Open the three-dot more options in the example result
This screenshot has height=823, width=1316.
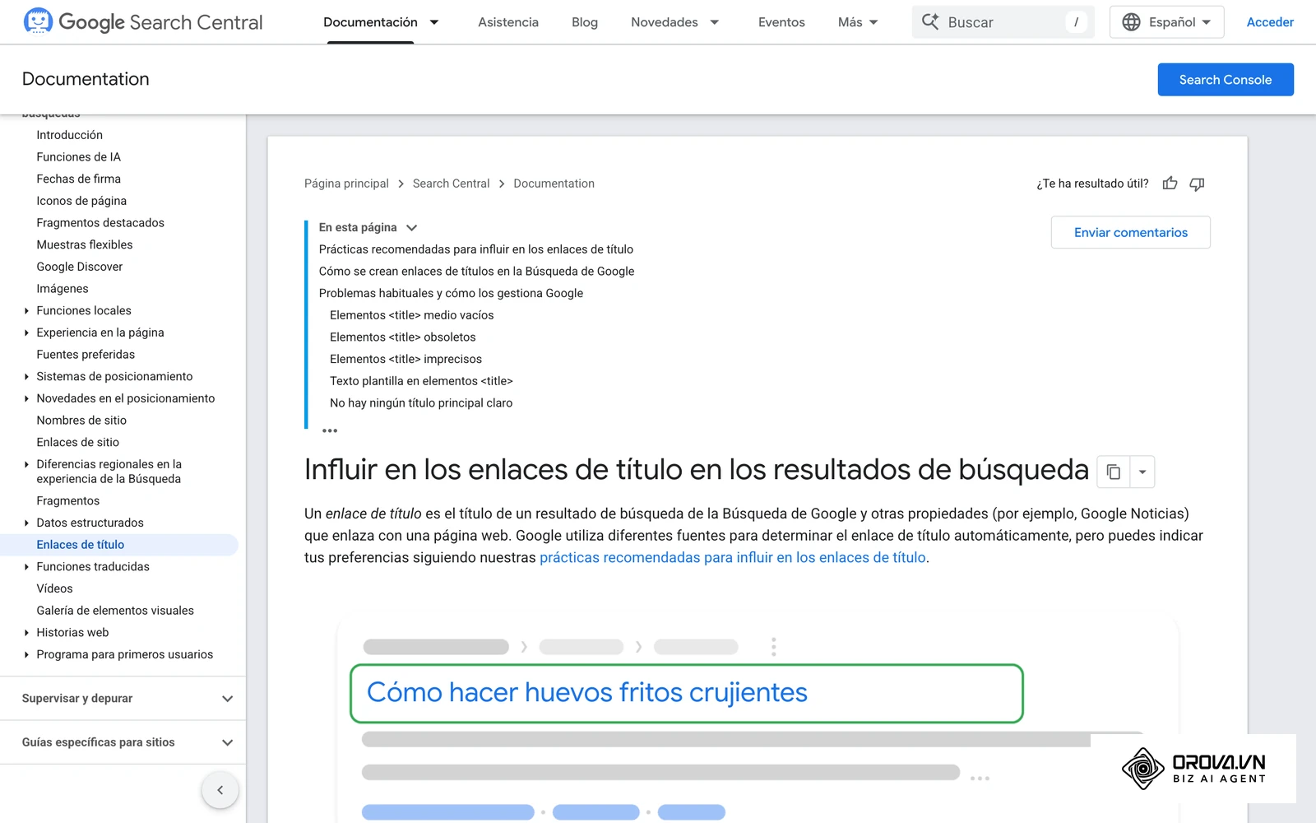coord(773,647)
